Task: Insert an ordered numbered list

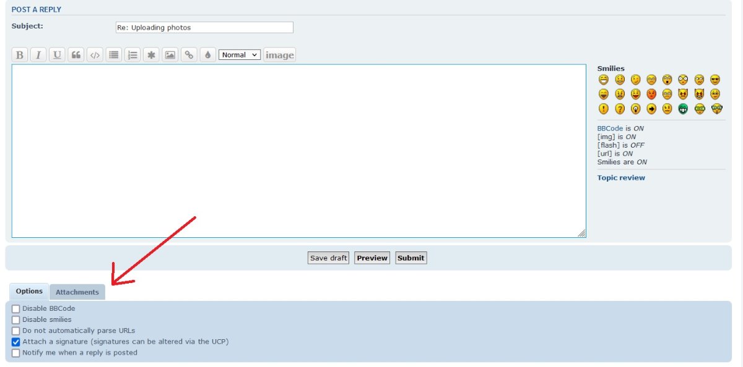Action: [133, 55]
